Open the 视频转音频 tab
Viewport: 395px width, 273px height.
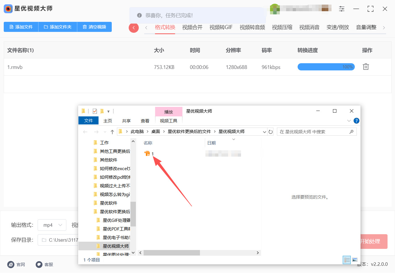pyautogui.click(x=252, y=27)
